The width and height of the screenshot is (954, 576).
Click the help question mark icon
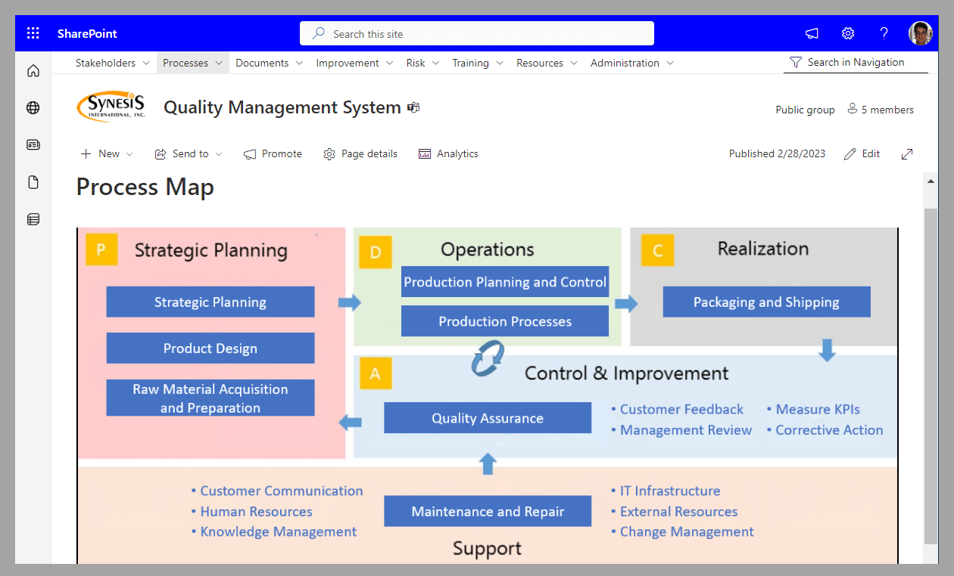[884, 33]
